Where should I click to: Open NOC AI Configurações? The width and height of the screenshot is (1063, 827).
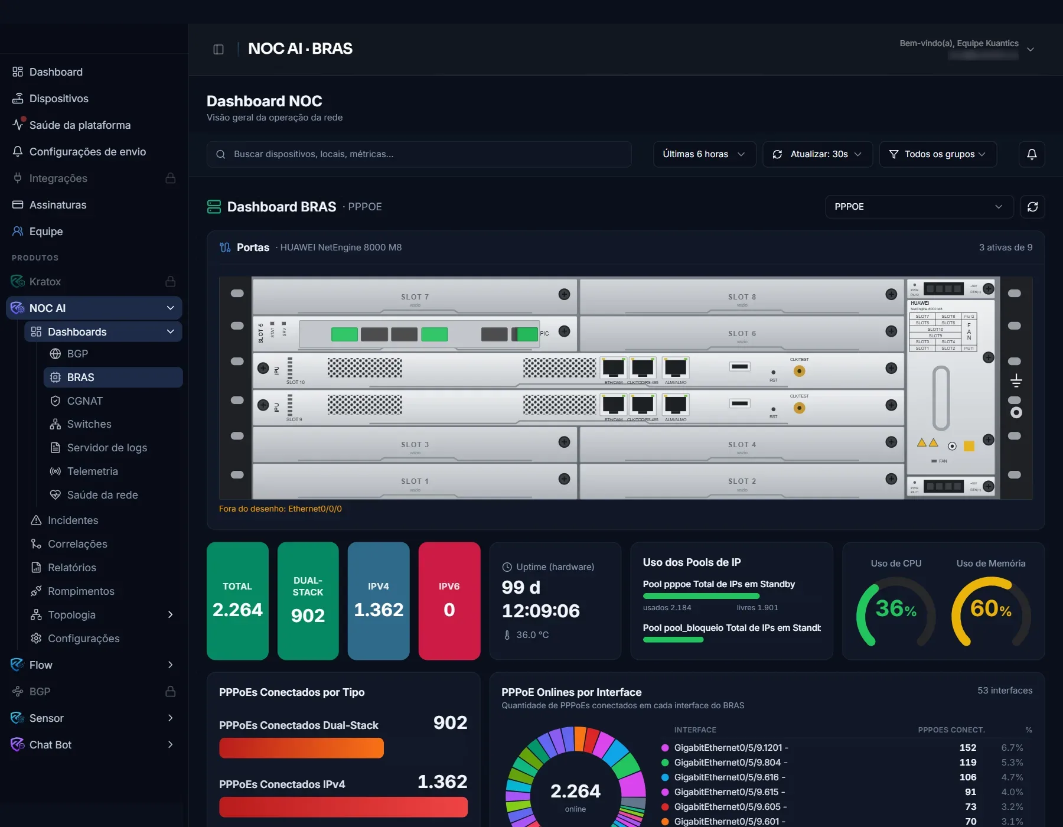[103, 639]
